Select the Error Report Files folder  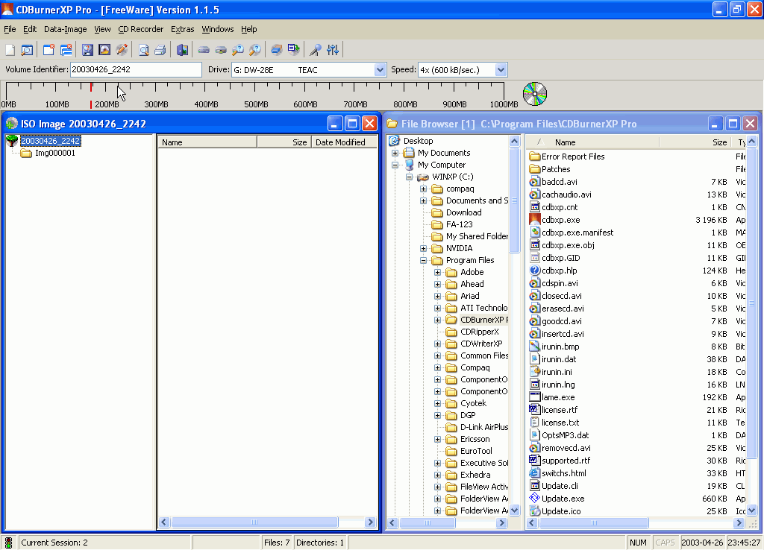click(567, 157)
